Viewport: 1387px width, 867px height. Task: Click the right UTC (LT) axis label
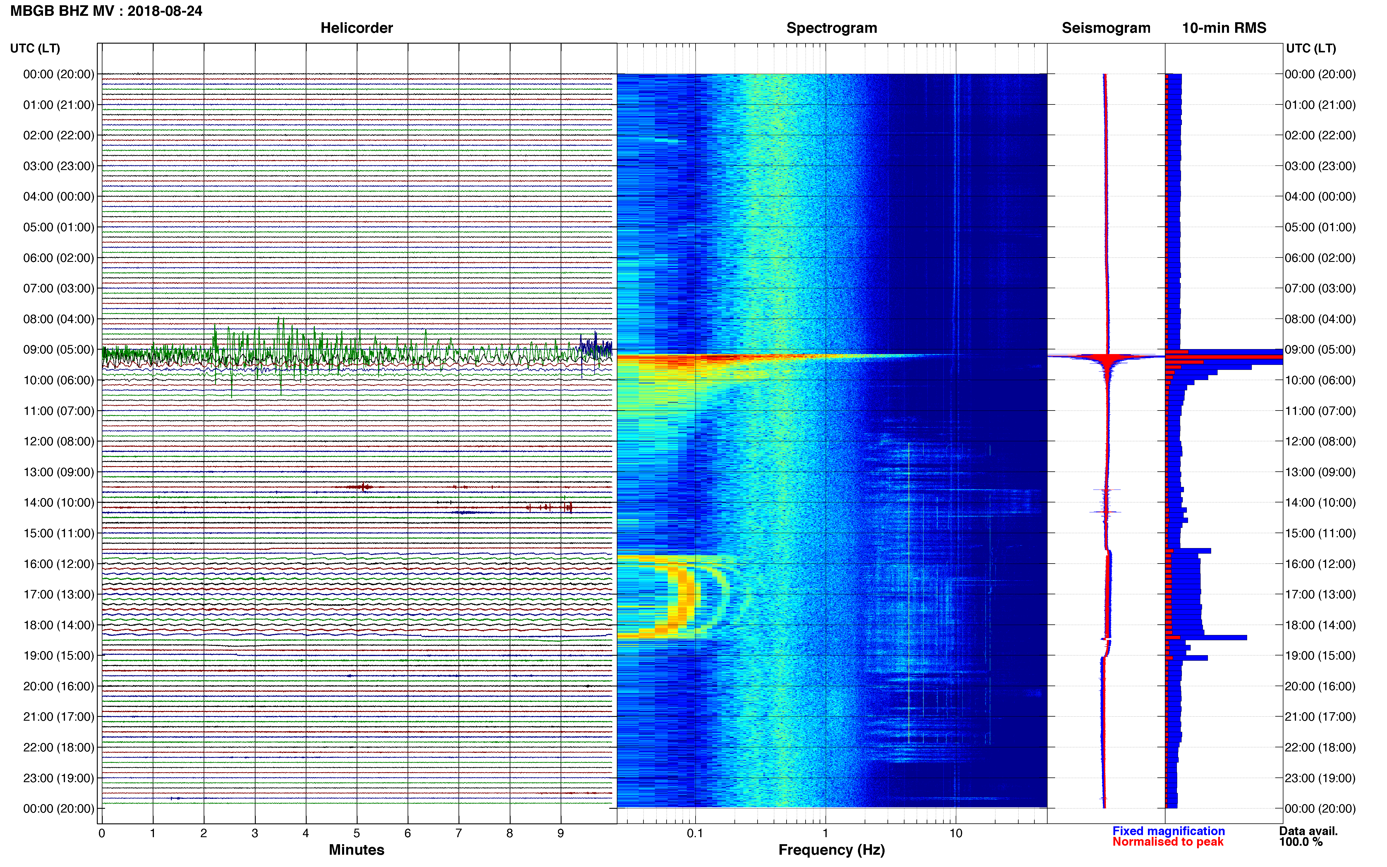[1311, 48]
